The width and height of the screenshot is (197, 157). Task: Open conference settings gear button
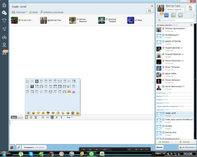pos(149,11)
